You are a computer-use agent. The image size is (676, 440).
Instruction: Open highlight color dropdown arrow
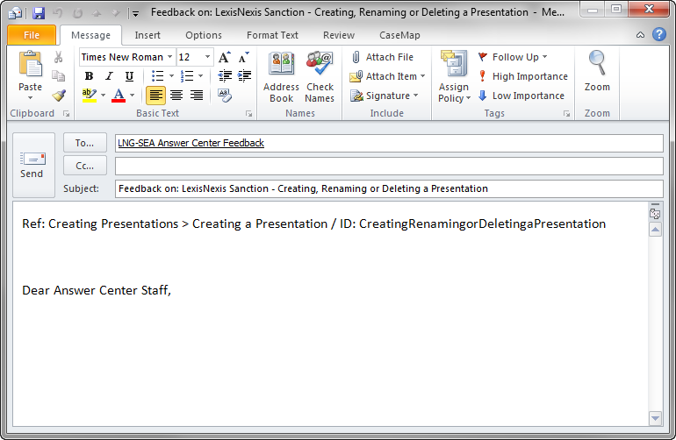coord(103,96)
